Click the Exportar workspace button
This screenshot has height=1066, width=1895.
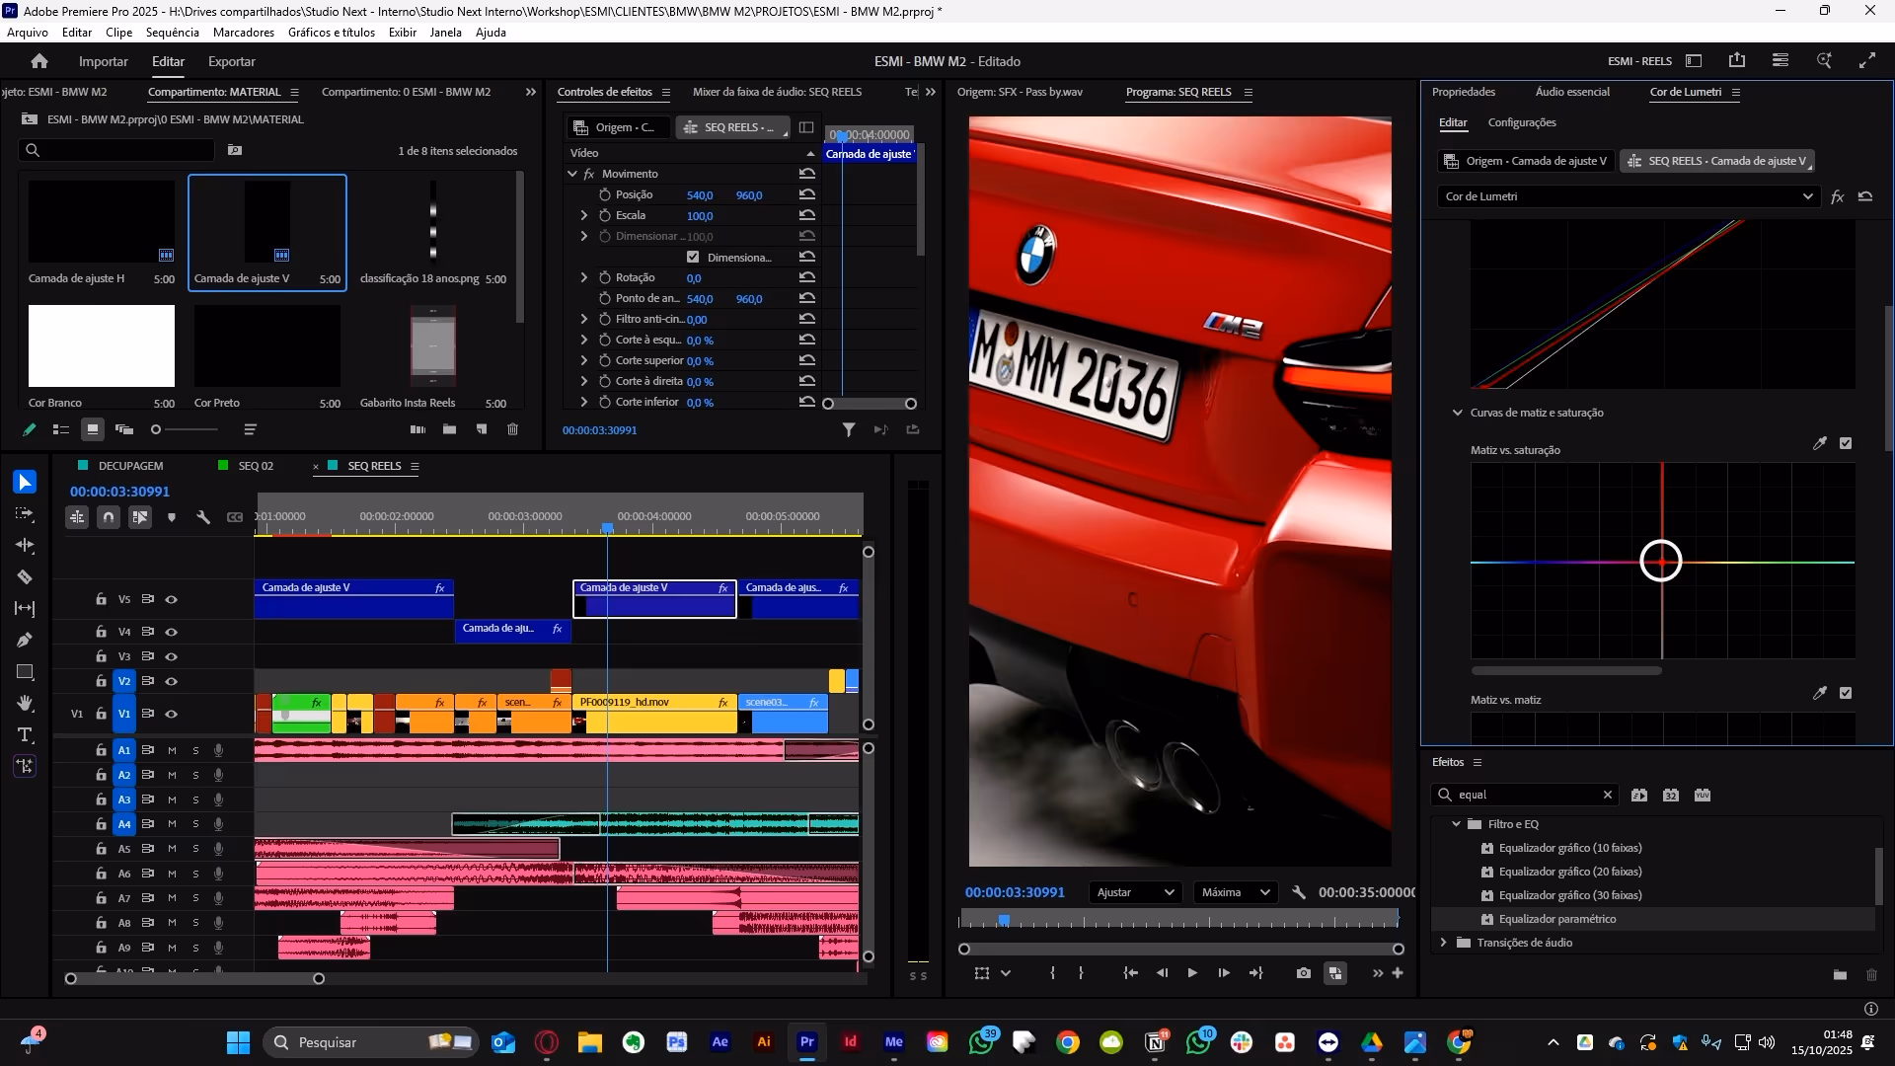point(231,61)
